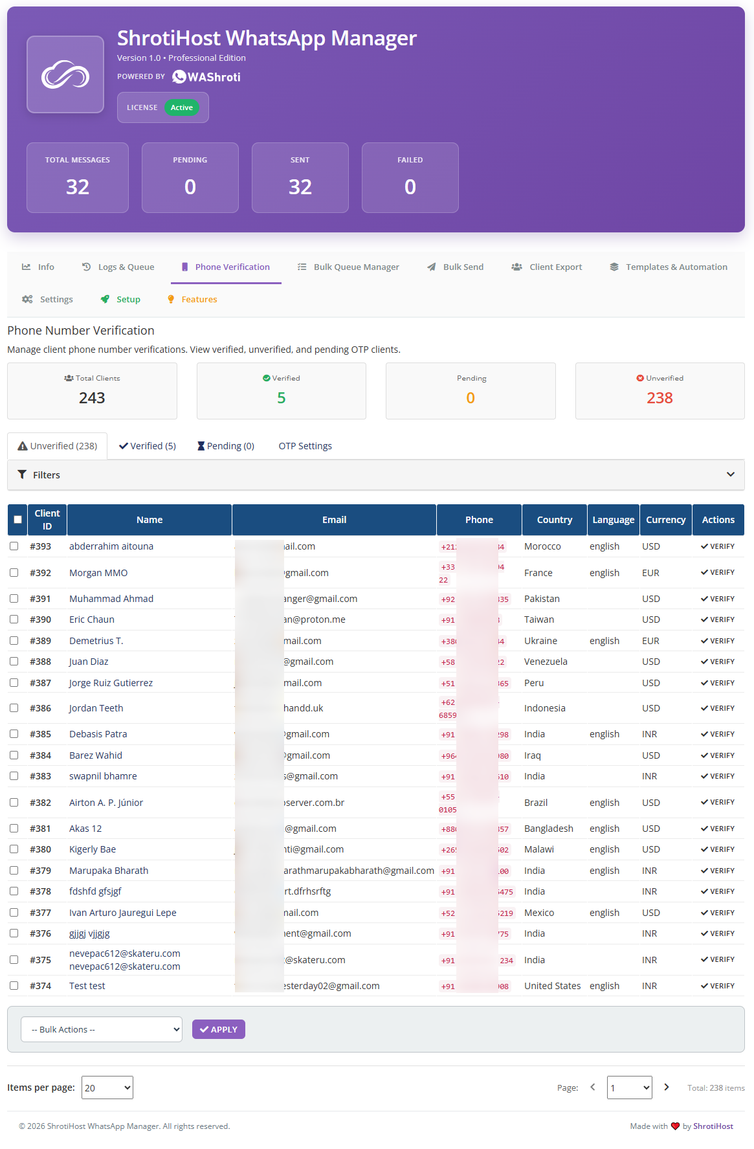754x1149 pixels.
Task: Click the Bulk Send paper plane icon
Action: pyautogui.click(x=431, y=267)
